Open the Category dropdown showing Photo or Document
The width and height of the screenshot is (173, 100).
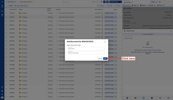click(86, 53)
